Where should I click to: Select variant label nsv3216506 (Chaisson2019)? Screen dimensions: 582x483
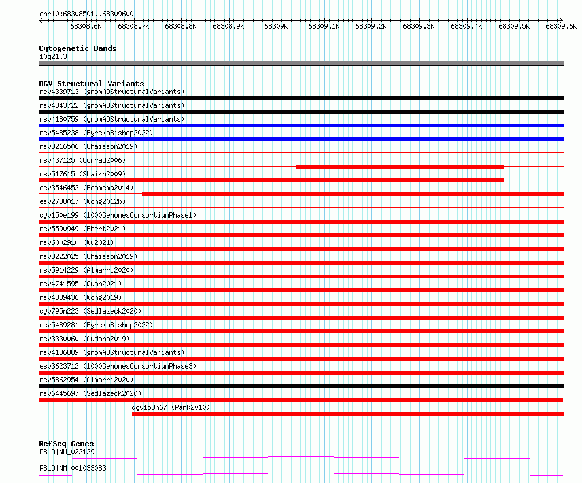click(x=88, y=146)
